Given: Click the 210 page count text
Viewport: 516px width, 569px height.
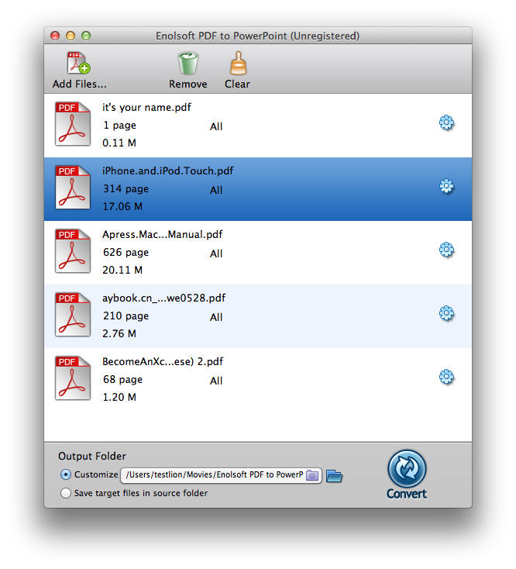Looking at the screenshot, I should [x=126, y=316].
